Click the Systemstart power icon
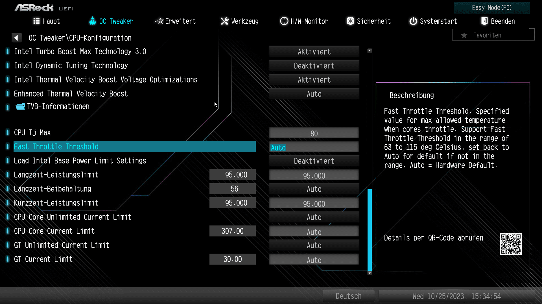Viewport: 542px width, 304px height. pos(413,21)
